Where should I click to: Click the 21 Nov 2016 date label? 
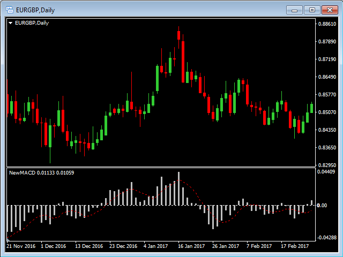[21, 246]
